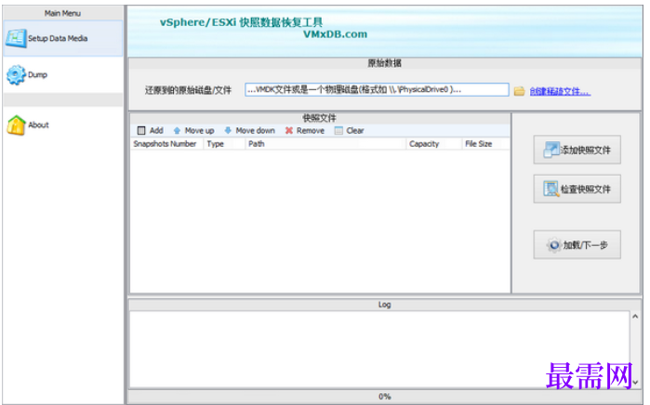Click the original disk/file path input field

click(x=377, y=90)
